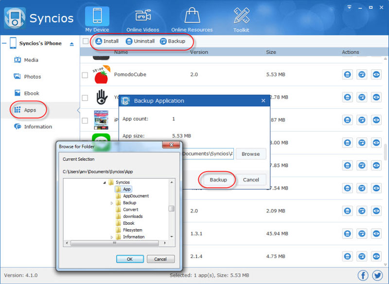Click the trash icon in the 2.78 MB row
The height and width of the screenshot is (284, 389).
tap(348, 97)
